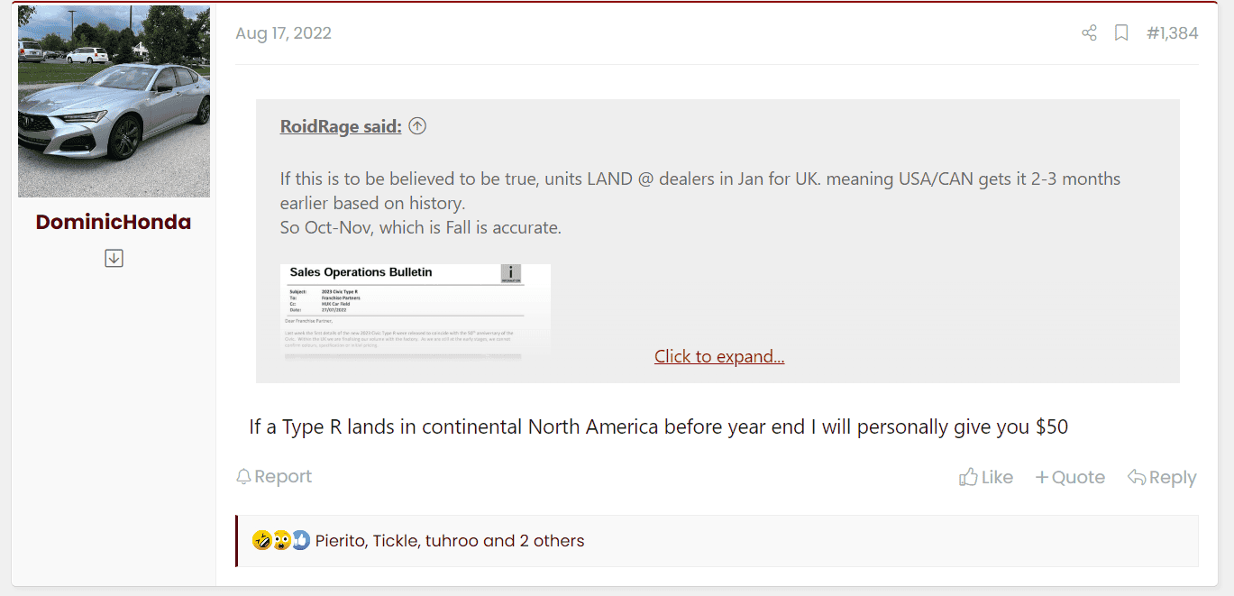Open the DominicHonda username link
The image size is (1234, 596).
(114, 222)
